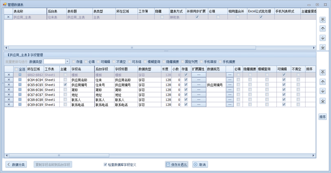Image resolution: width=331 pixels, height=173 pixels.
Task: Click move-up arrow beside upper table
Action: [323, 29]
